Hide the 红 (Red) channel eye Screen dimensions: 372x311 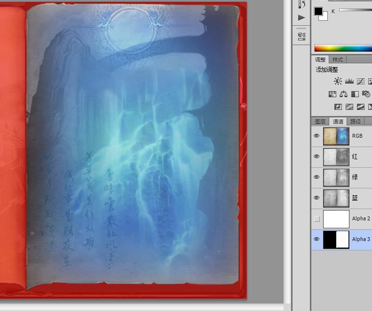pos(317,156)
